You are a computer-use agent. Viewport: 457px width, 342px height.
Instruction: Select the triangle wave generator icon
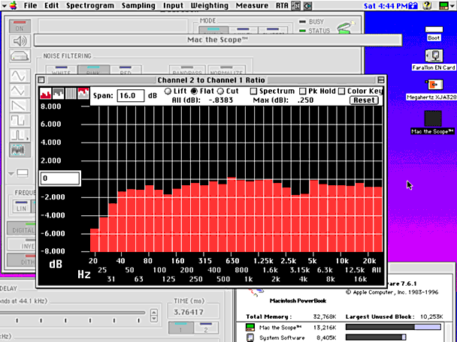(x=20, y=91)
